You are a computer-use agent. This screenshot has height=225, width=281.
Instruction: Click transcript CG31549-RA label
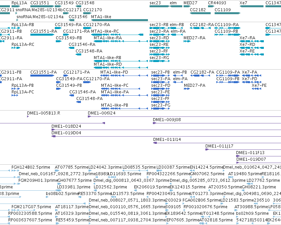coord(68,24)
